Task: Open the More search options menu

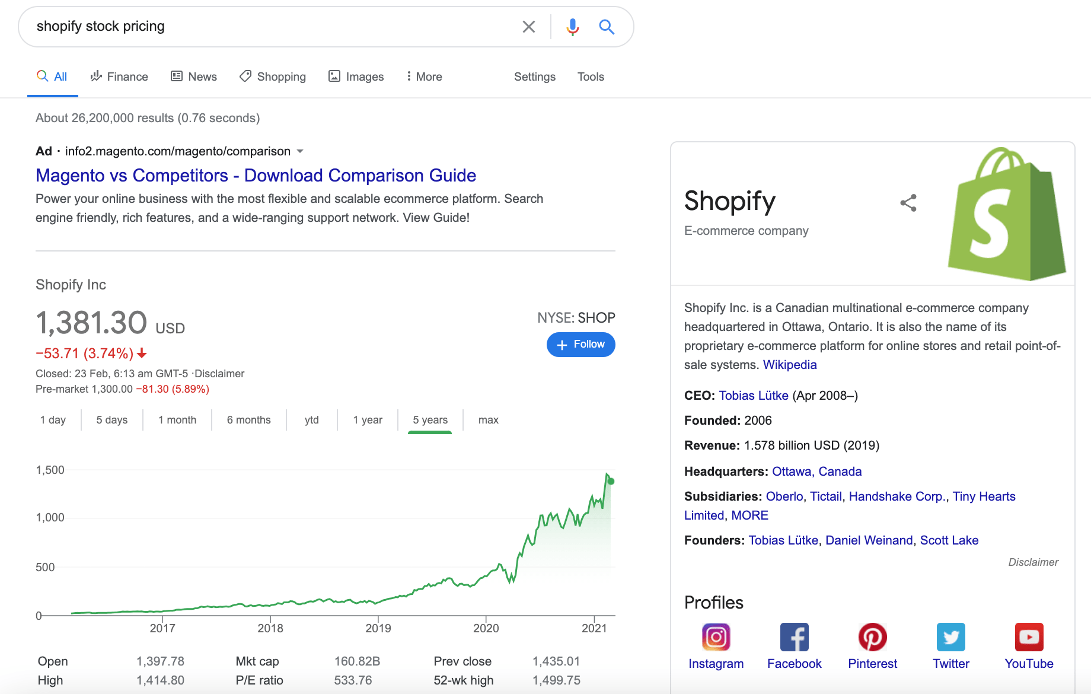Action: tap(425, 77)
